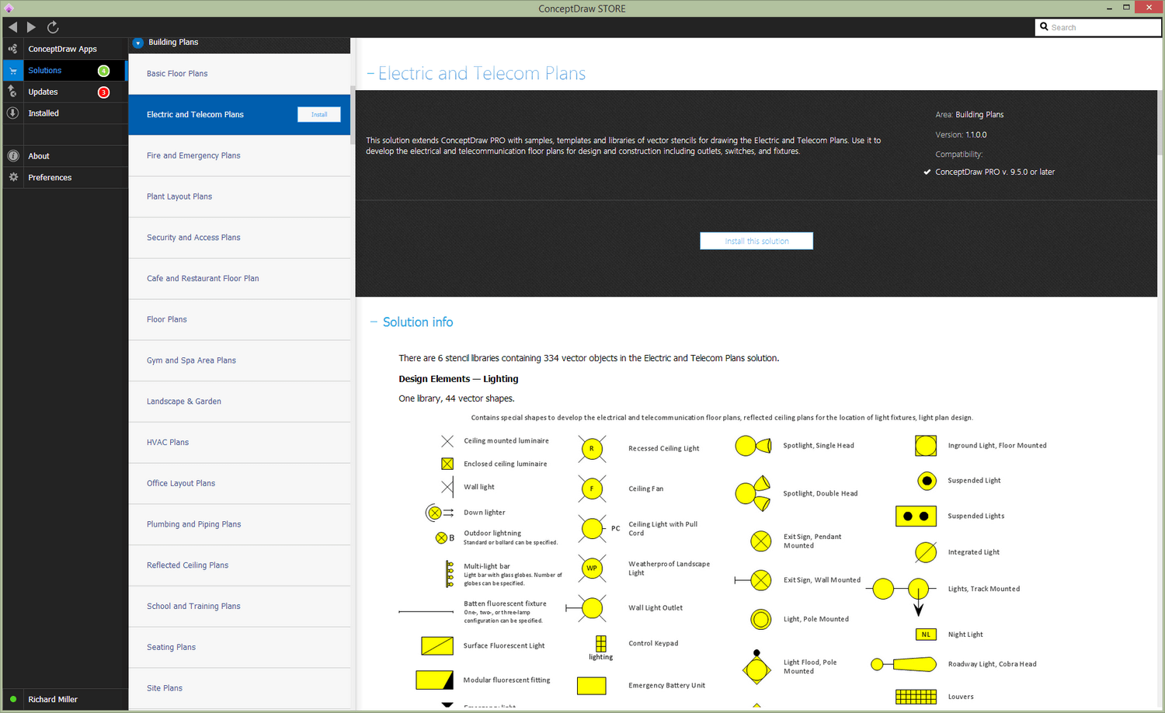The height and width of the screenshot is (713, 1165).
Task: Collapse the Solution info section
Action: pyautogui.click(x=374, y=322)
